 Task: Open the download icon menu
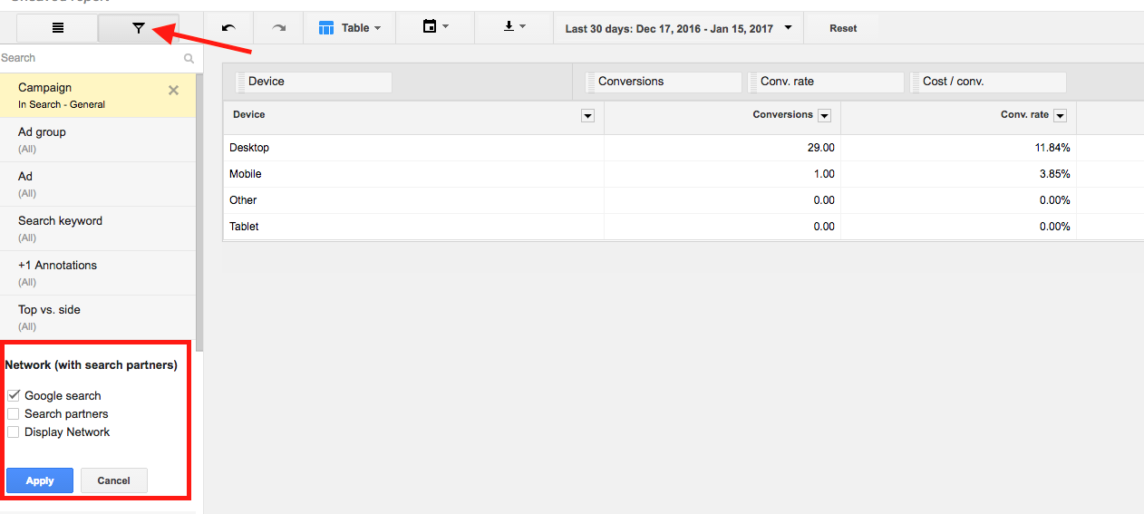point(514,27)
